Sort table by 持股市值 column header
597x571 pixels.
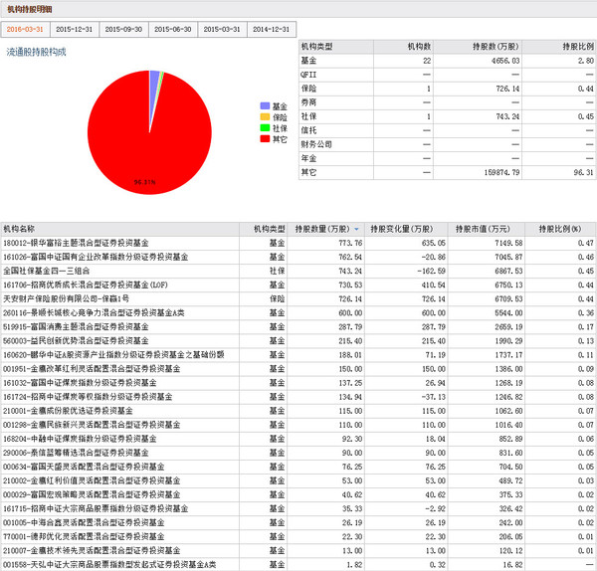(x=478, y=229)
